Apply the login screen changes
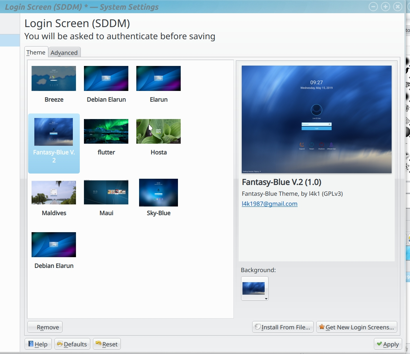 (387, 344)
